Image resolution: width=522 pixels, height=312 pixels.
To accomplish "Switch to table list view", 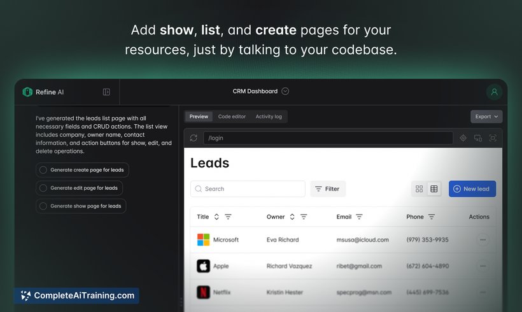I will [x=434, y=189].
